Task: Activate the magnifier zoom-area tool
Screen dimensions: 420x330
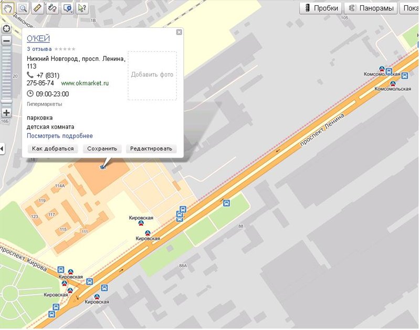Action: click(x=23, y=7)
